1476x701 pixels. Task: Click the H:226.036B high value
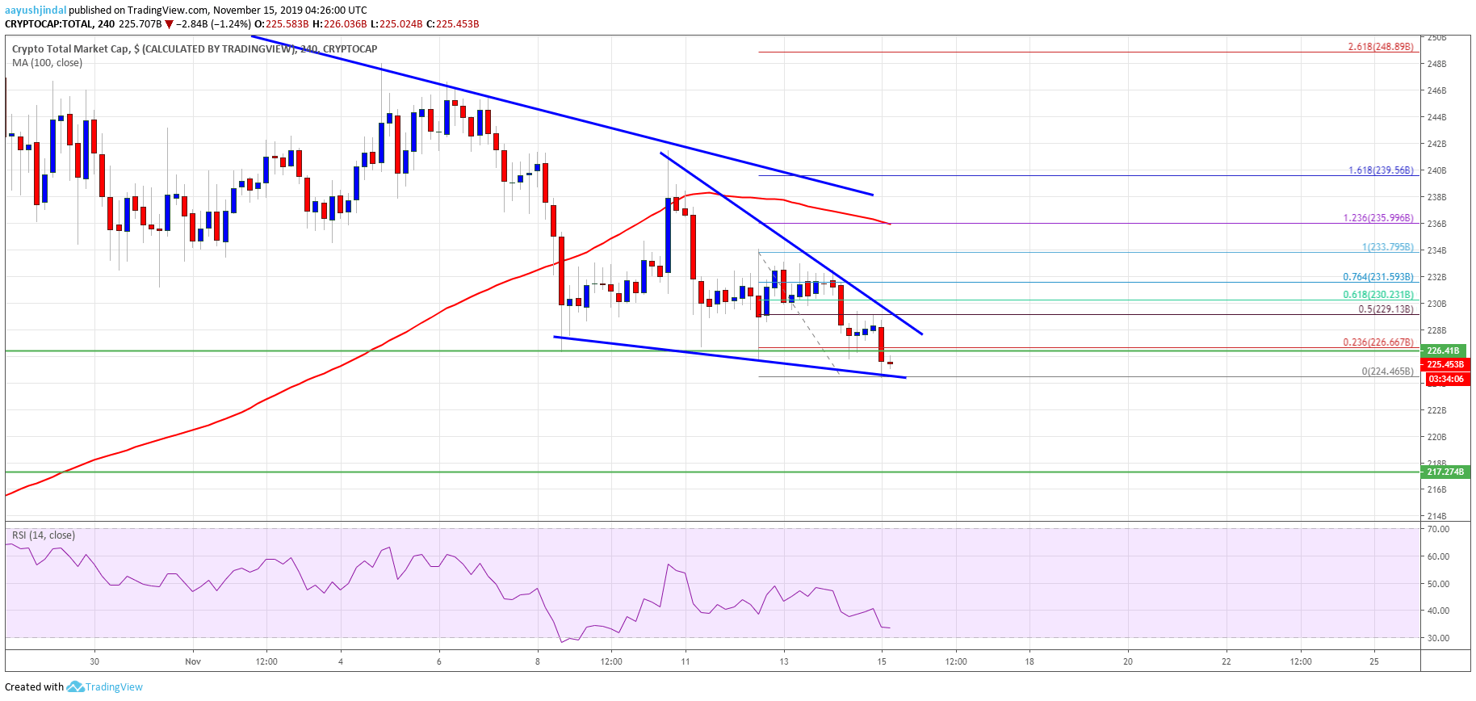coord(340,24)
